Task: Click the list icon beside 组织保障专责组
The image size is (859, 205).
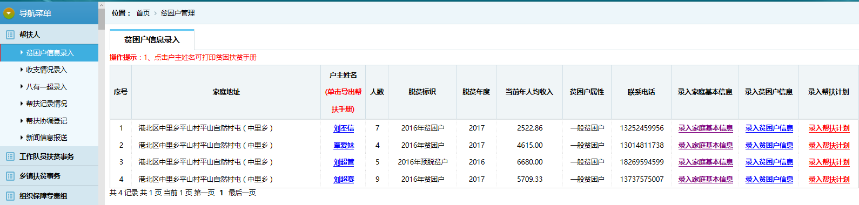Action: (10, 196)
